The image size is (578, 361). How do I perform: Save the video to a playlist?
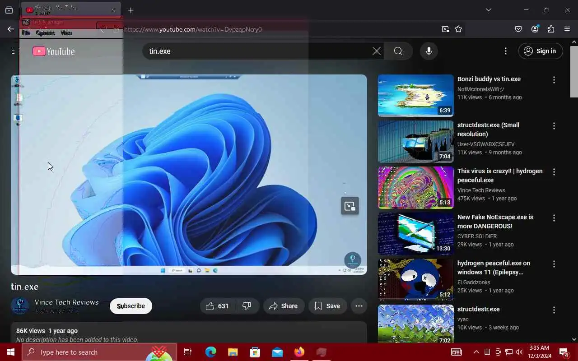coord(327,306)
